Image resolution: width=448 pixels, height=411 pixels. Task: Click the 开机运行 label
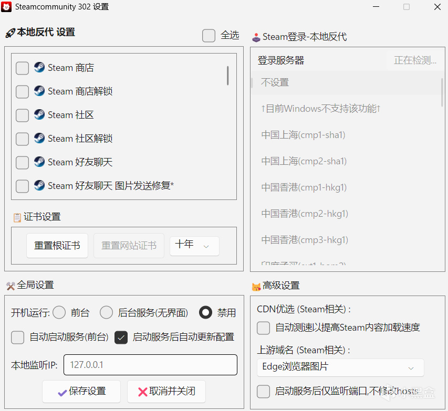pyautogui.click(x=30, y=313)
